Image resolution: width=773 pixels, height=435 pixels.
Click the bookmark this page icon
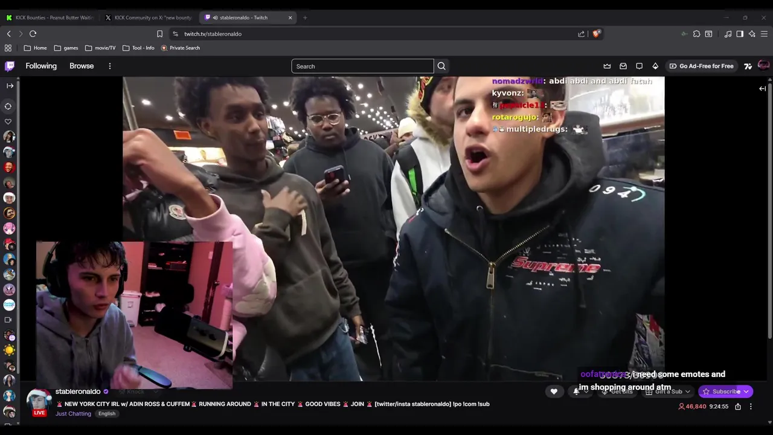click(159, 34)
